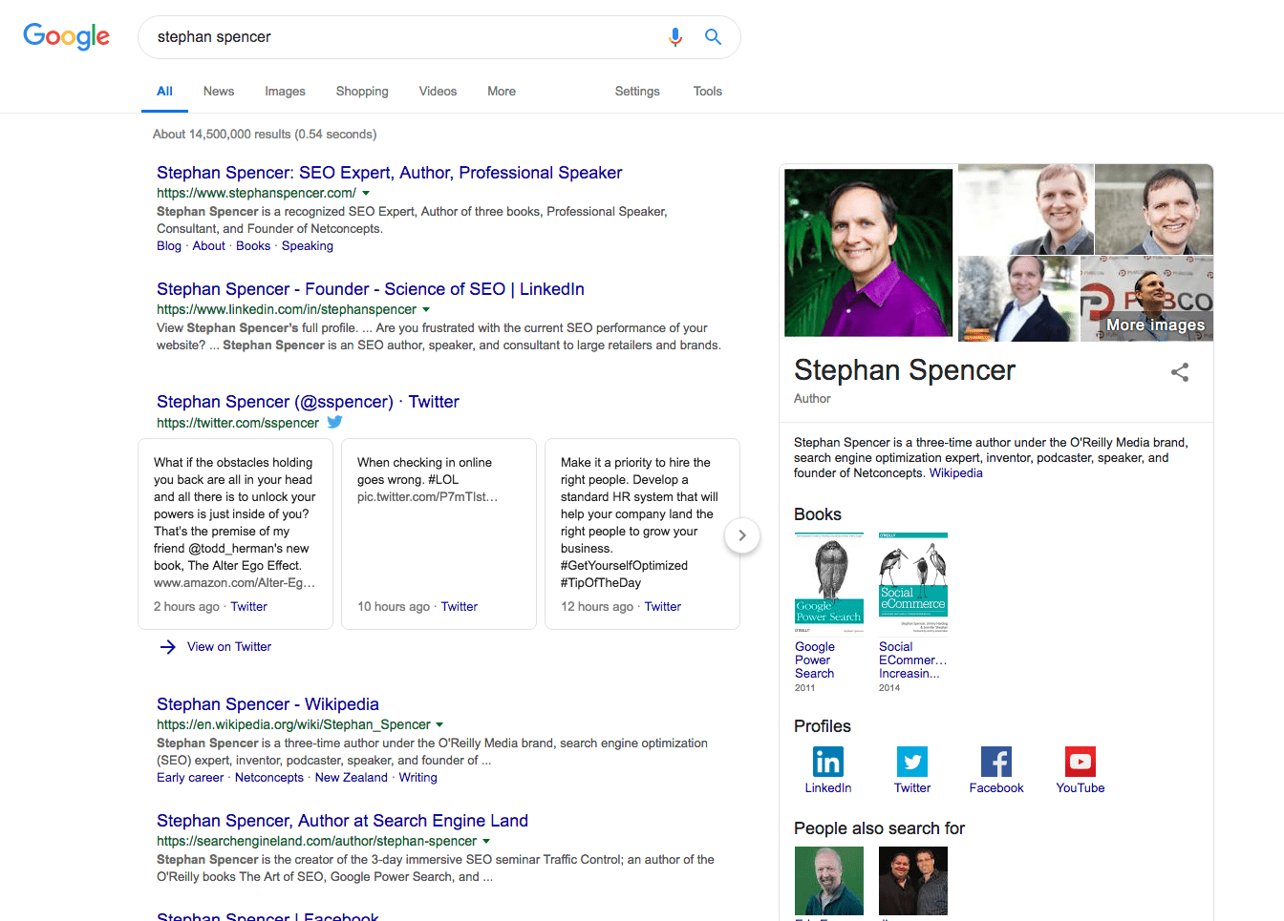Image resolution: width=1284 pixels, height=921 pixels.
Task: Click the YouTube profile label
Action: click(1081, 788)
